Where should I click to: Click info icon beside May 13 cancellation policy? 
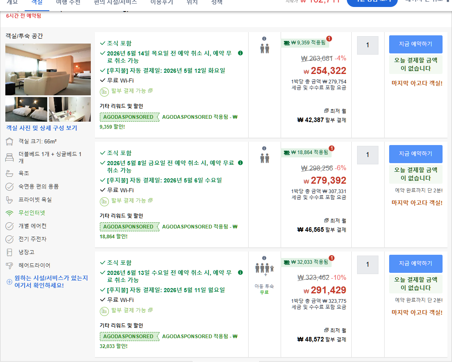pos(240,272)
